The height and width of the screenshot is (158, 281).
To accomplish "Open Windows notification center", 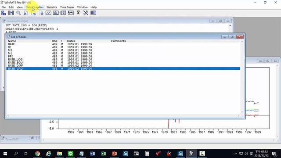I will 274,154.
